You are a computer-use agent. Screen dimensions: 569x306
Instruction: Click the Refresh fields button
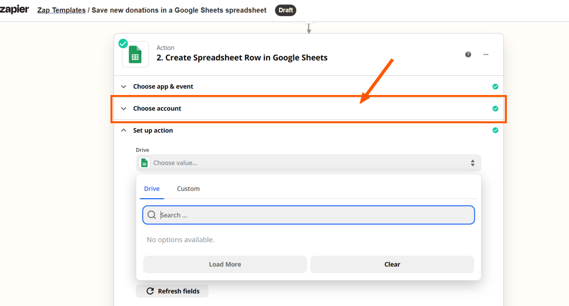pos(172,291)
